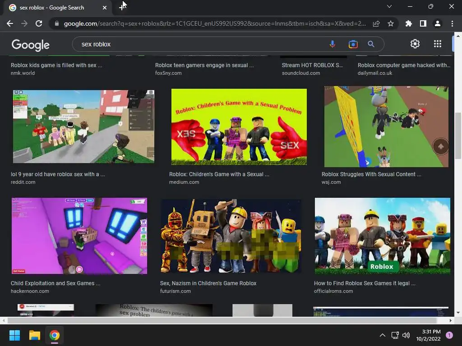Click the horizontal scrollbar right arrow
The width and height of the screenshot is (462, 346).
tap(451, 320)
